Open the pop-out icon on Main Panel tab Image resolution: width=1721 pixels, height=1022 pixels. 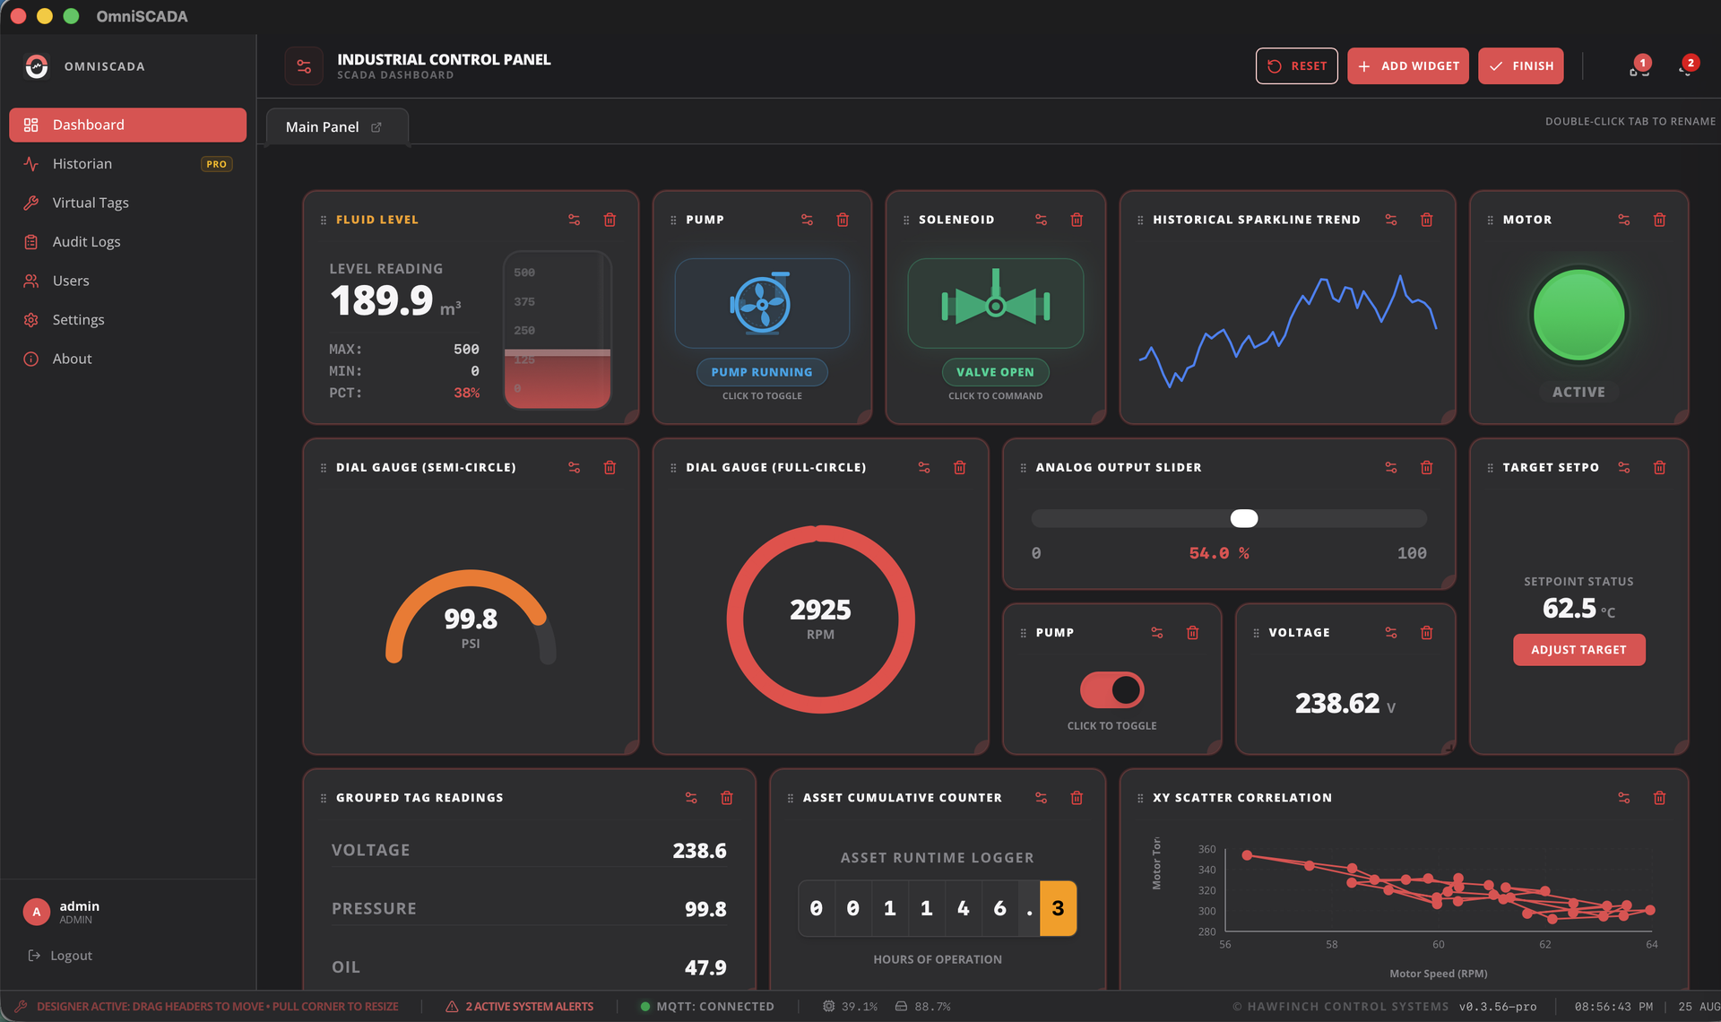[376, 127]
